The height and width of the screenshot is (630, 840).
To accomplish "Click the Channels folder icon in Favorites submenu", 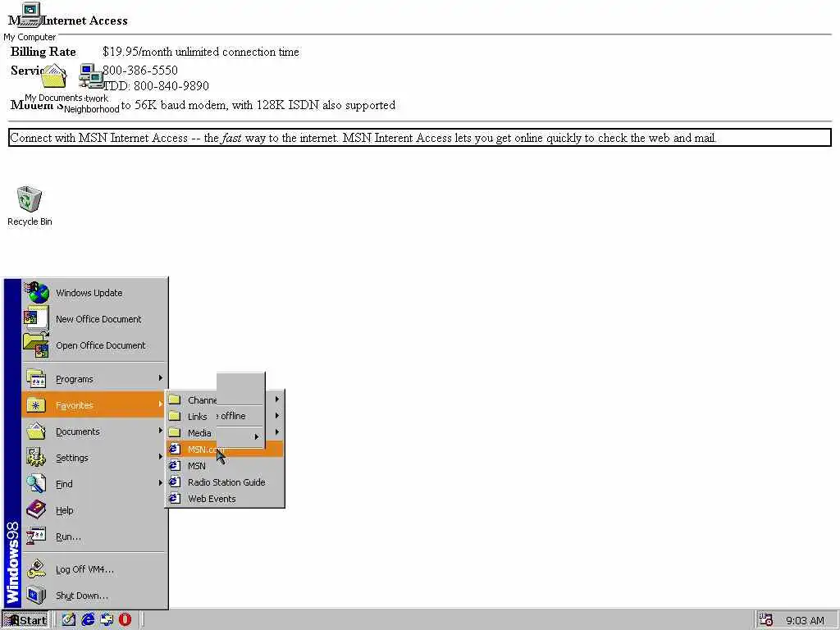I will point(175,399).
